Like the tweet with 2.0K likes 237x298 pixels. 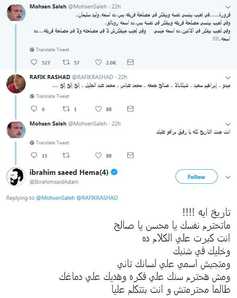(x=98, y=62)
